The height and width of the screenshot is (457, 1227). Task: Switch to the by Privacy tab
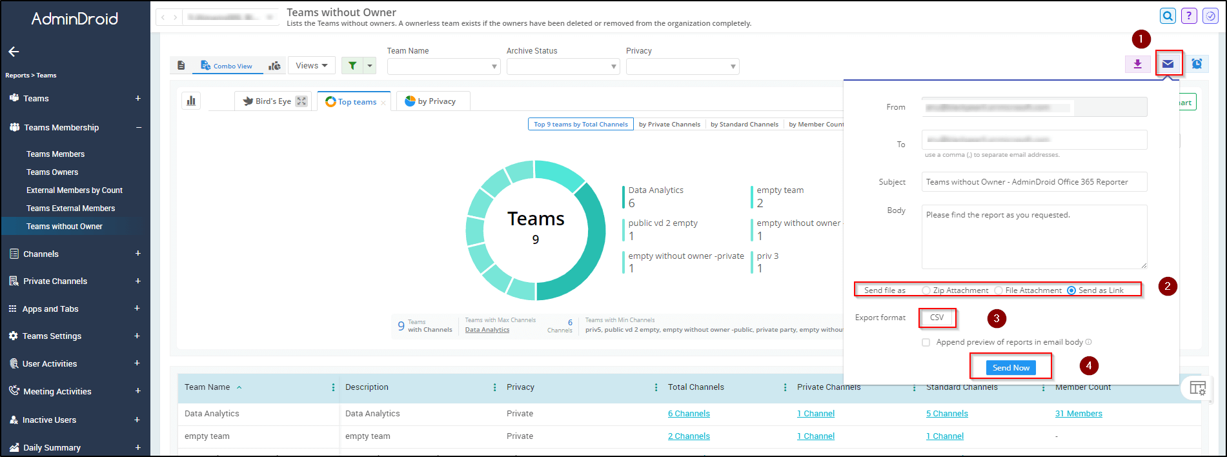[432, 101]
